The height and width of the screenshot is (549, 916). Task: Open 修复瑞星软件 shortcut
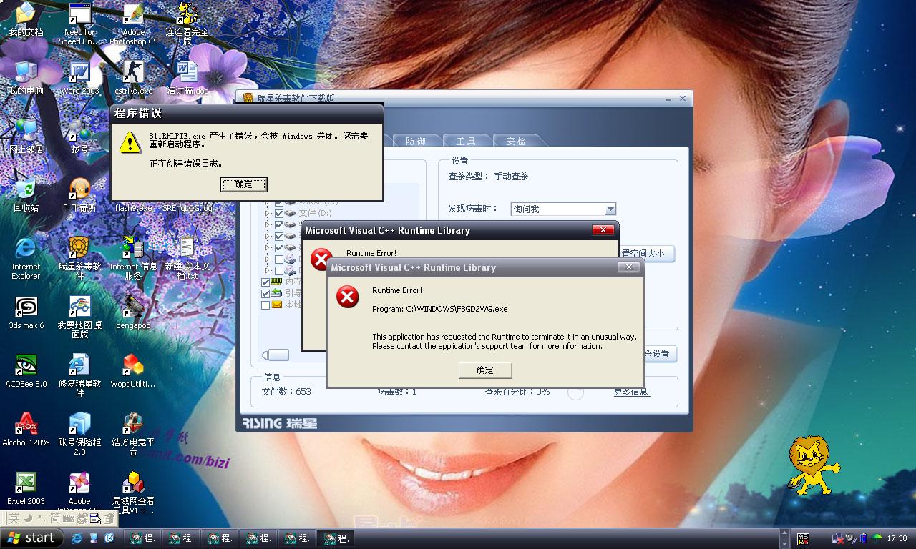(x=79, y=375)
